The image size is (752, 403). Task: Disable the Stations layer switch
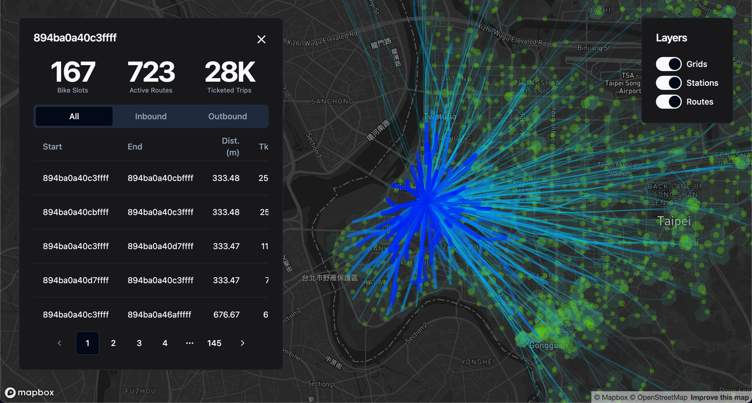tap(669, 83)
